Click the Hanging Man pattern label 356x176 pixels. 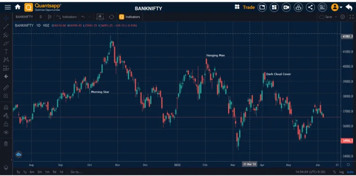coord(215,55)
